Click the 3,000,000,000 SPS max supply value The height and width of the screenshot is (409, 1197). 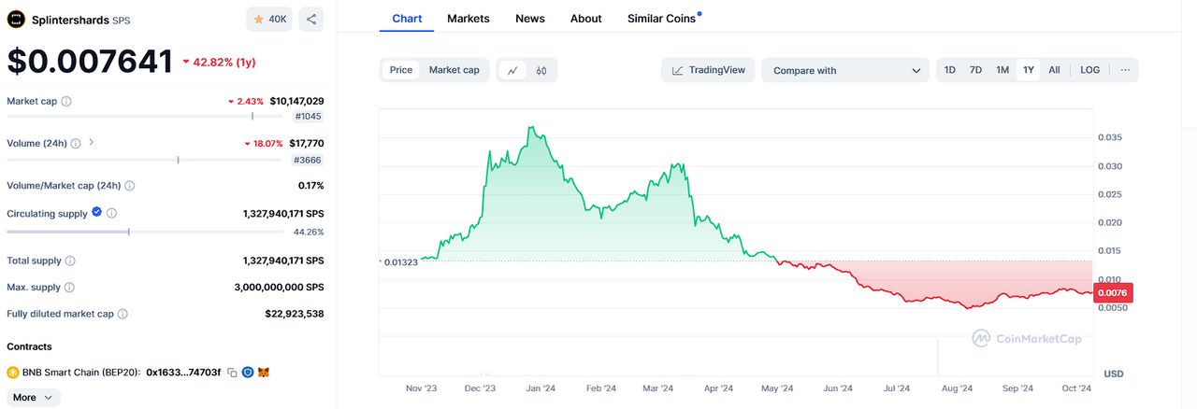point(279,288)
